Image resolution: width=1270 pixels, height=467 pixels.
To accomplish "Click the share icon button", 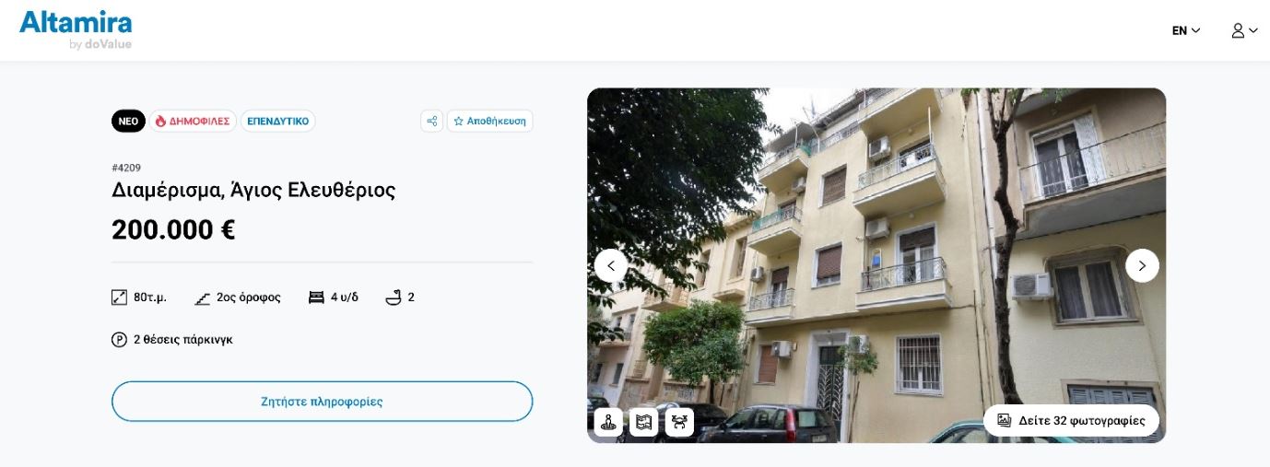I will click(x=431, y=121).
